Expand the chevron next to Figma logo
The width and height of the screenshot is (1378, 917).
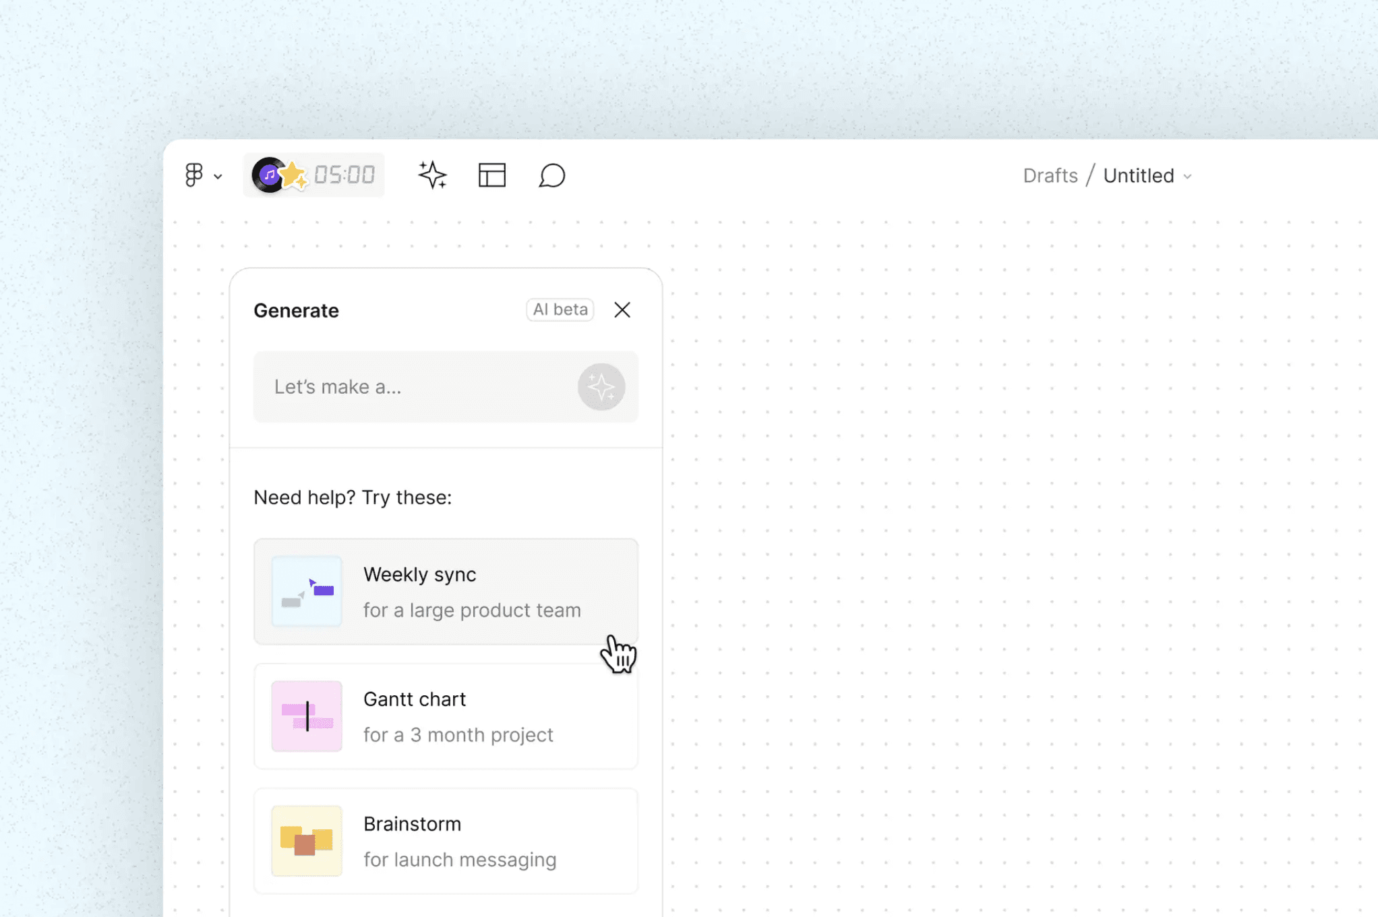[x=218, y=177]
